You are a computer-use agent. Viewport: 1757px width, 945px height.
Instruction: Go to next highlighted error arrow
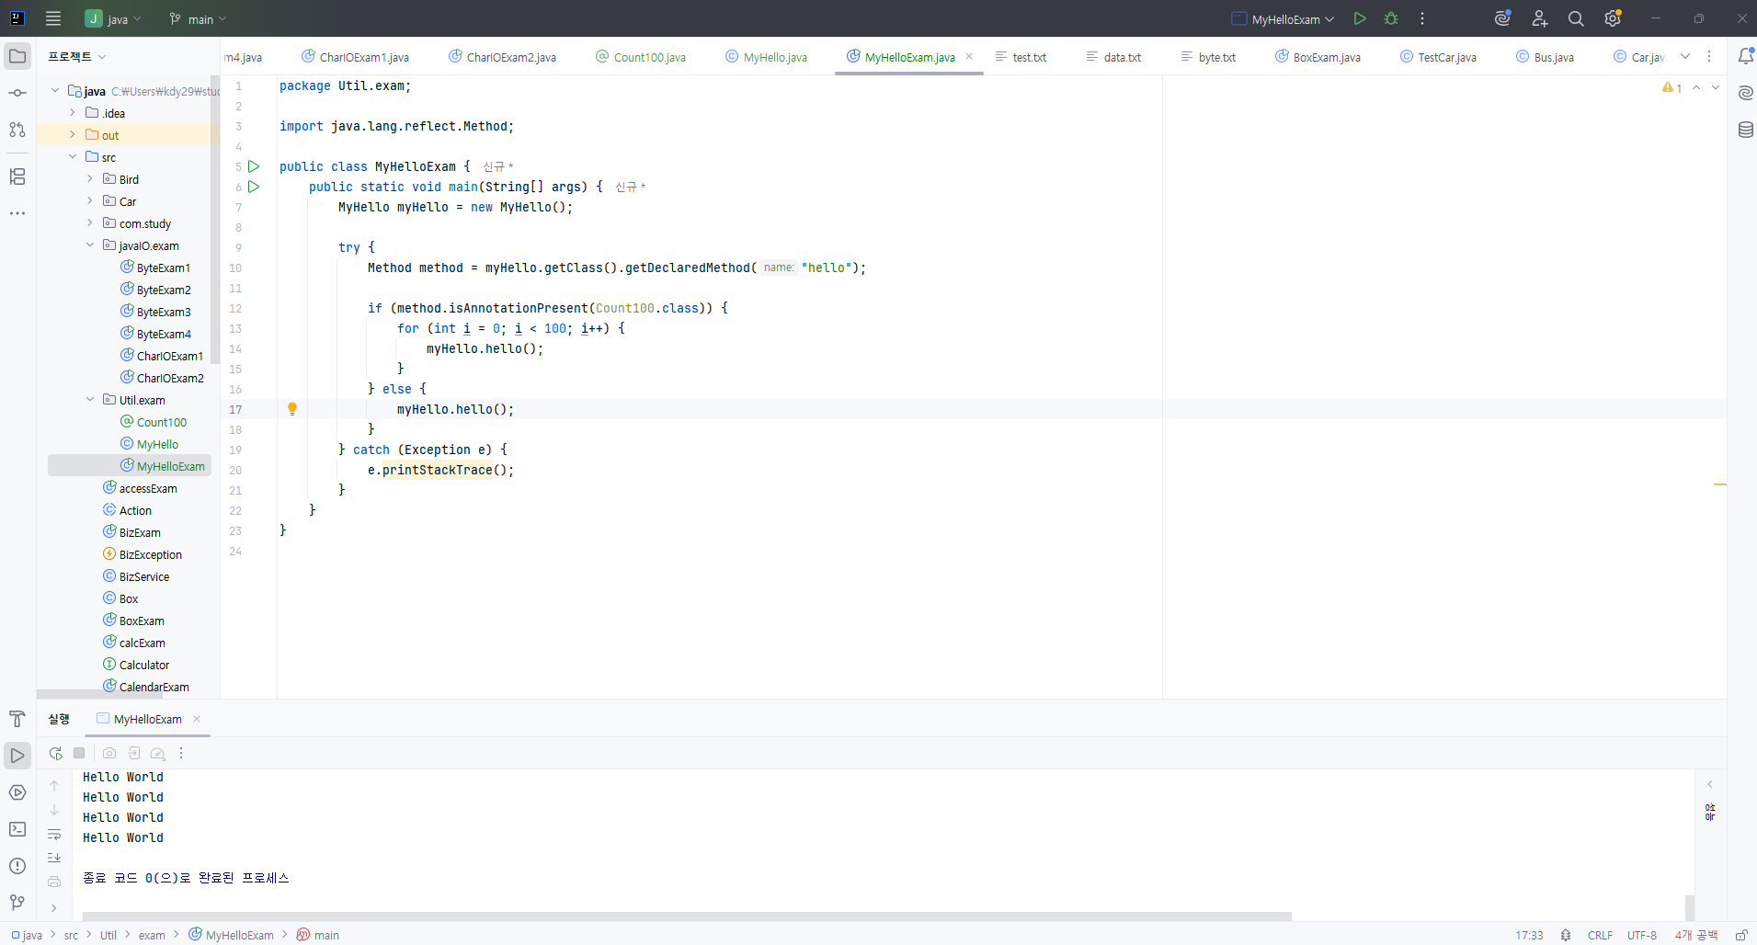[x=1716, y=87]
